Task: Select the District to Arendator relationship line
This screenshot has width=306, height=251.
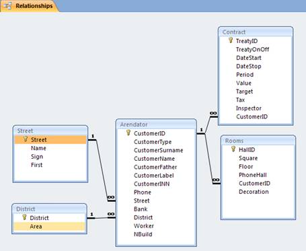Action: [x=102, y=217]
